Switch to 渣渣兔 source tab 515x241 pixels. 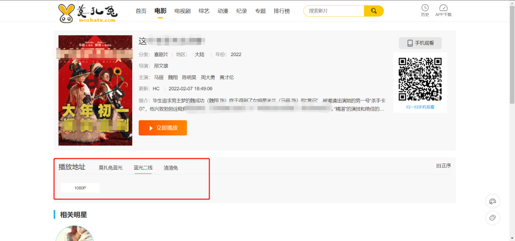pyautogui.click(x=171, y=168)
